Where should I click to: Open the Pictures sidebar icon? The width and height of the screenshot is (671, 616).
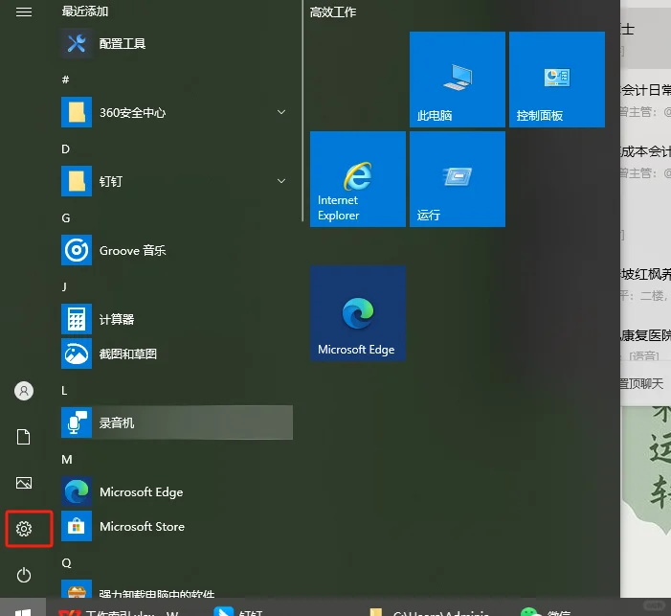(24, 483)
